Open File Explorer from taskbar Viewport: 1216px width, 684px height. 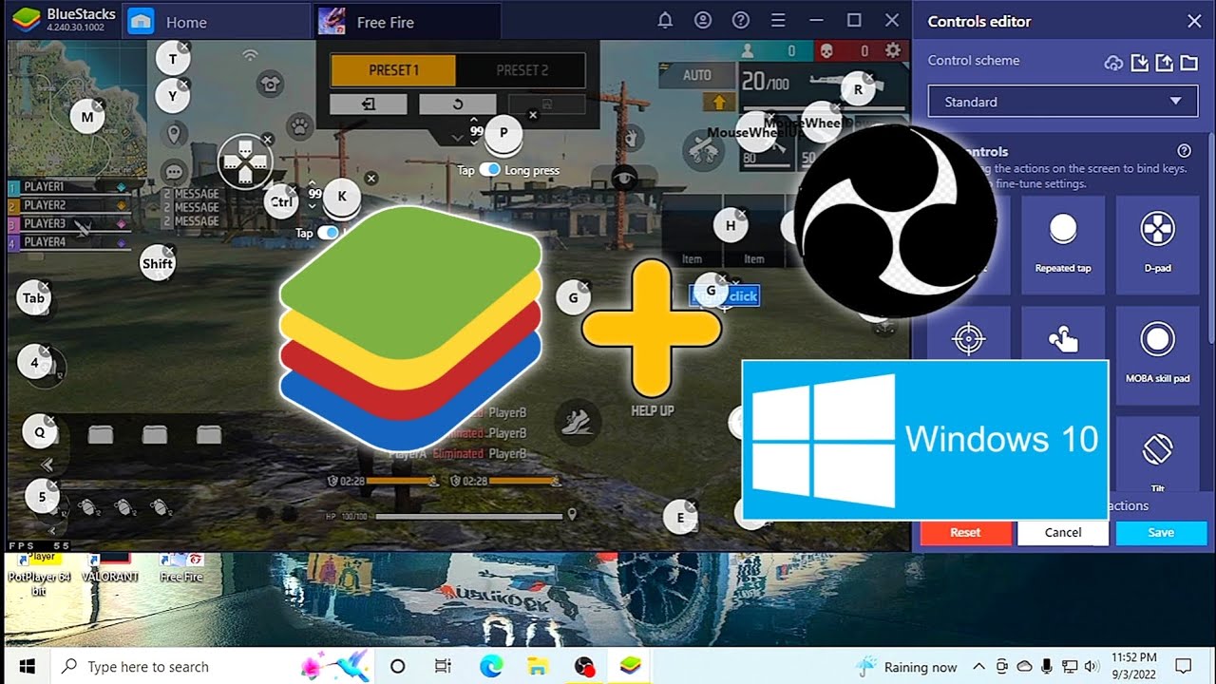tap(538, 666)
